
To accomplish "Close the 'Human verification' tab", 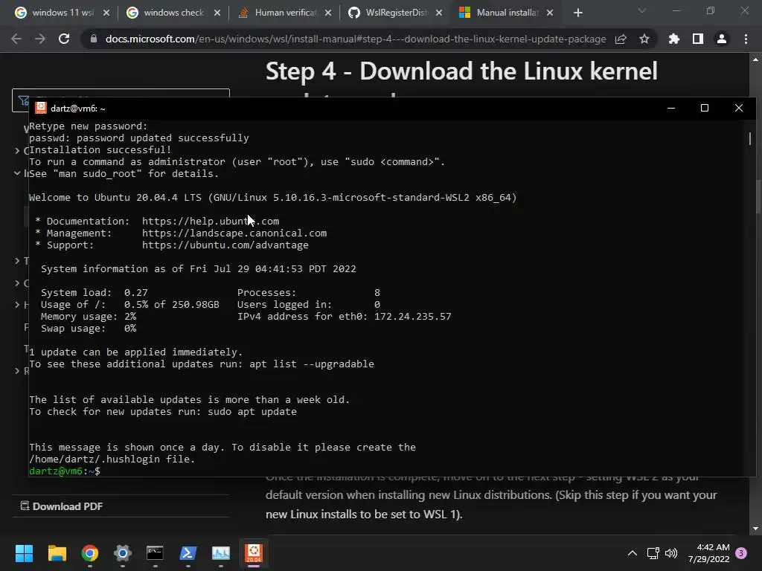I will coord(328,13).
